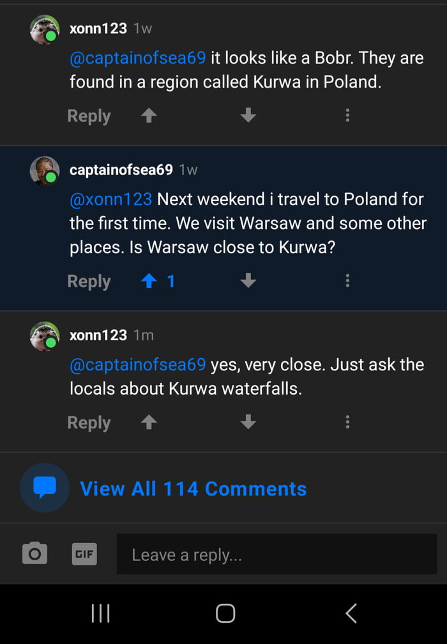Open options menu on captainofsea69's comment
Image resolution: width=447 pixels, height=644 pixels.
click(347, 281)
